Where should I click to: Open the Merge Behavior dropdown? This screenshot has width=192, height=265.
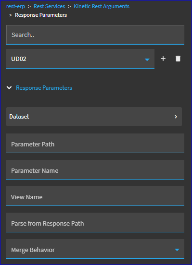coord(95,249)
